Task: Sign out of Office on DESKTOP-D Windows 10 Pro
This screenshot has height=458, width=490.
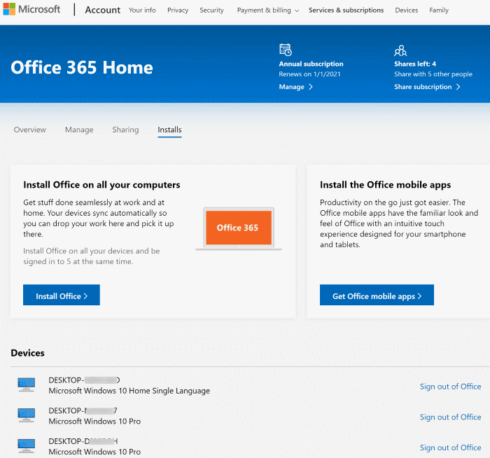Action: 450,447
